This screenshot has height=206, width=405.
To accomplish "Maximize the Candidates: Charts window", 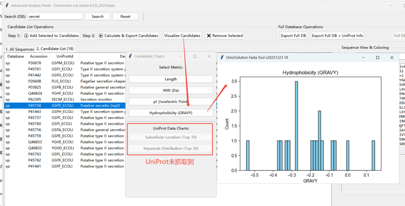I will pyautogui.click(x=195, y=56).
